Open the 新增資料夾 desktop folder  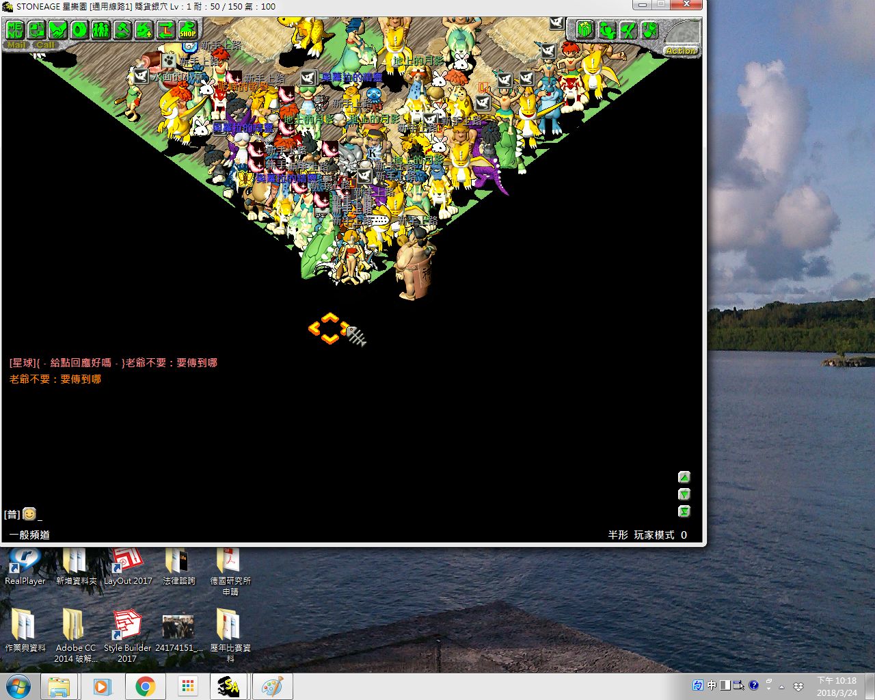(76, 566)
